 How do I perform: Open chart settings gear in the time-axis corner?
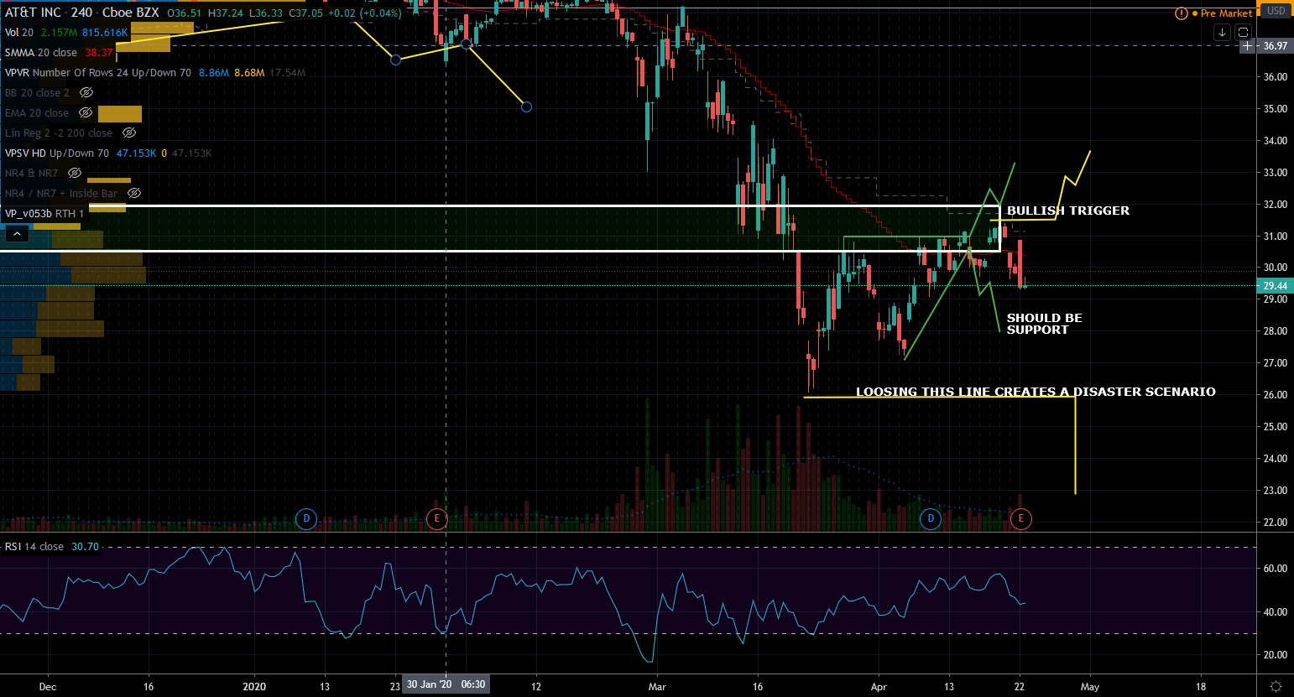click(1276, 686)
